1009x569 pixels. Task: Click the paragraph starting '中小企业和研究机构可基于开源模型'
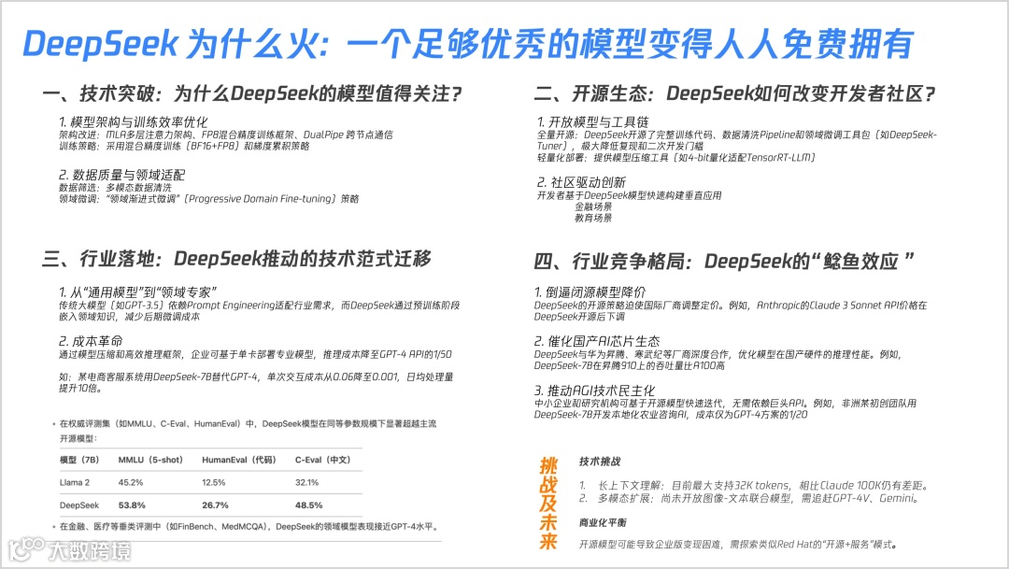725,408
